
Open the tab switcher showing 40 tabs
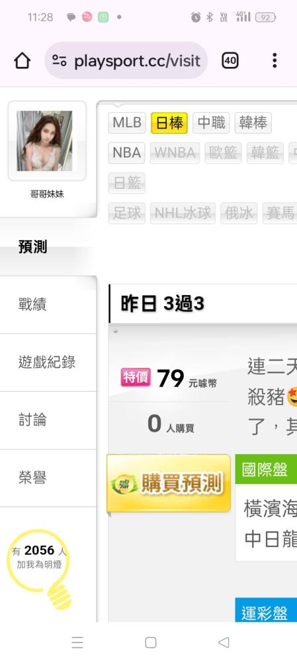tap(230, 61)
